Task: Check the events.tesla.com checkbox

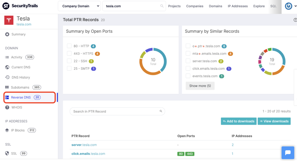Action: pos(188,76)
